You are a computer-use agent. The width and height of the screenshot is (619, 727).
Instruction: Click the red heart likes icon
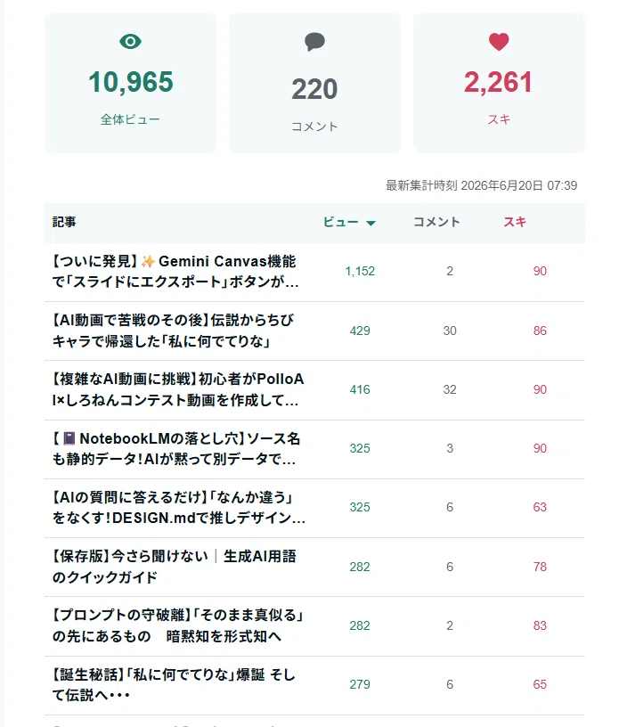(x=499, y=42)
